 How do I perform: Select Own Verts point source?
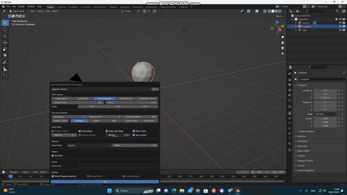point(62,99)
